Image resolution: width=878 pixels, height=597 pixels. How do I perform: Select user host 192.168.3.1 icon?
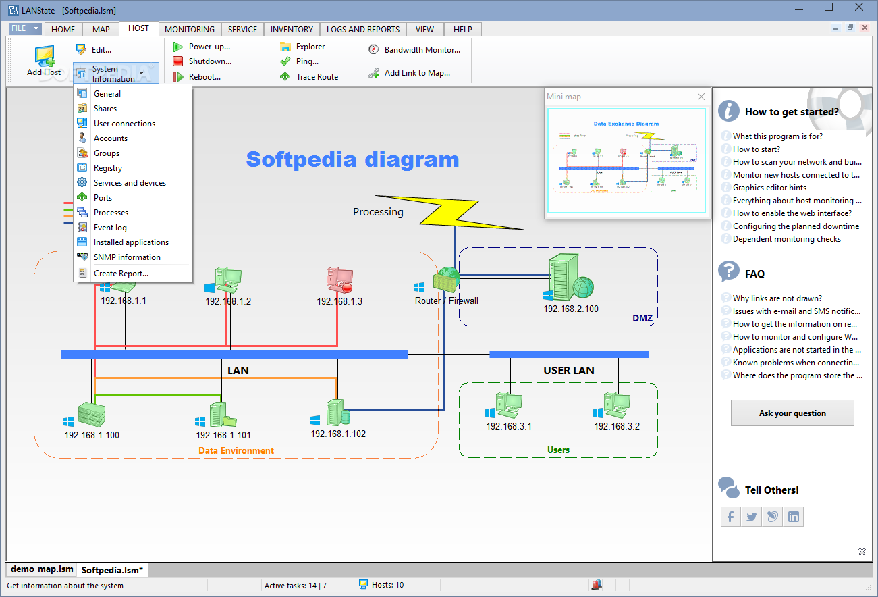(510, 405)
